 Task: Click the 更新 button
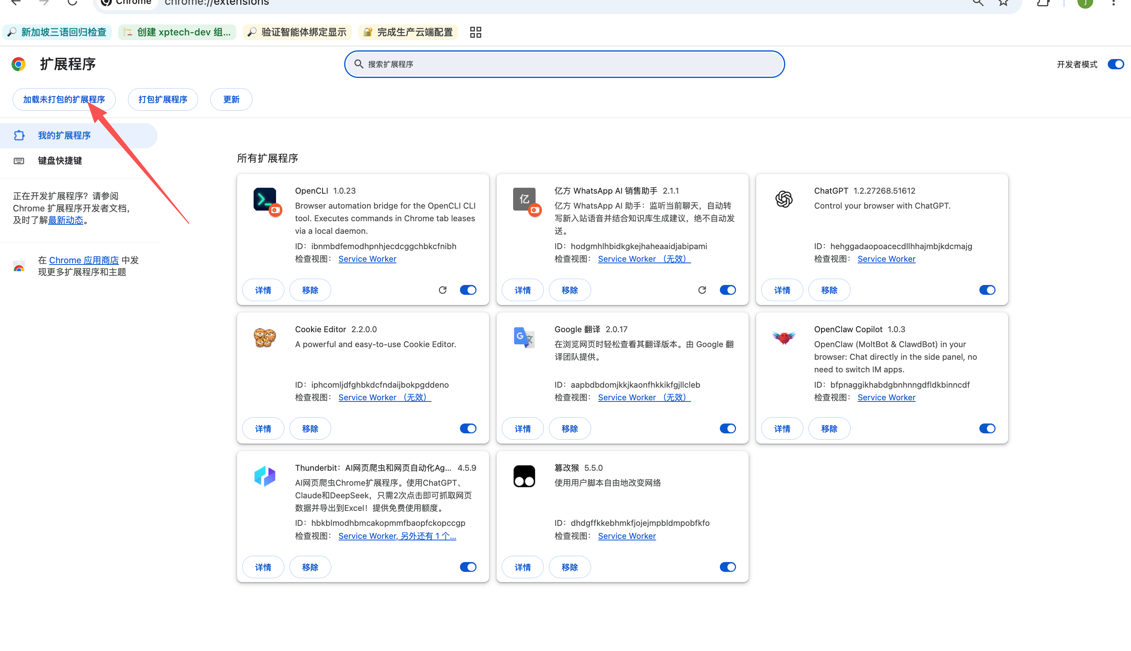click(x=231, y=99)
